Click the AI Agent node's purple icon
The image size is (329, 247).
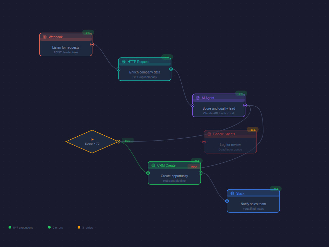tap(198, 98)
